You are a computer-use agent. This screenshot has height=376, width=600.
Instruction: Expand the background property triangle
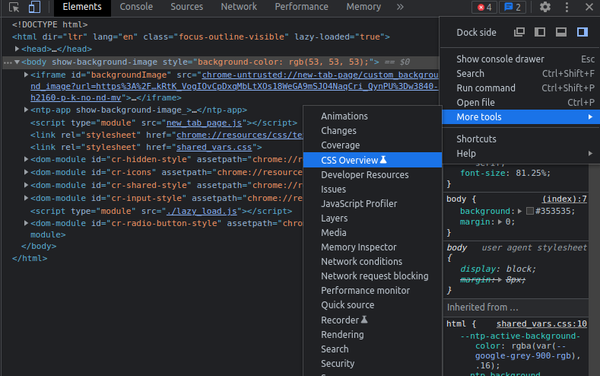point(519,211)
